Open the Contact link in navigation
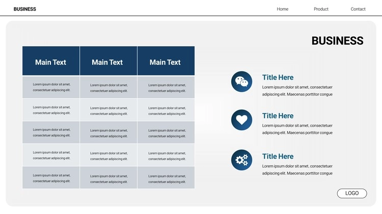 [358, 9]
